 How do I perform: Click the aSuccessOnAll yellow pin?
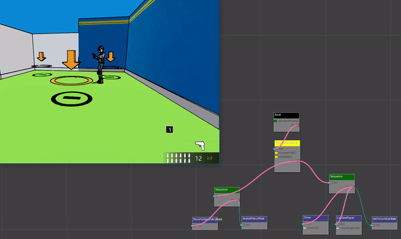tap(276, 153)
